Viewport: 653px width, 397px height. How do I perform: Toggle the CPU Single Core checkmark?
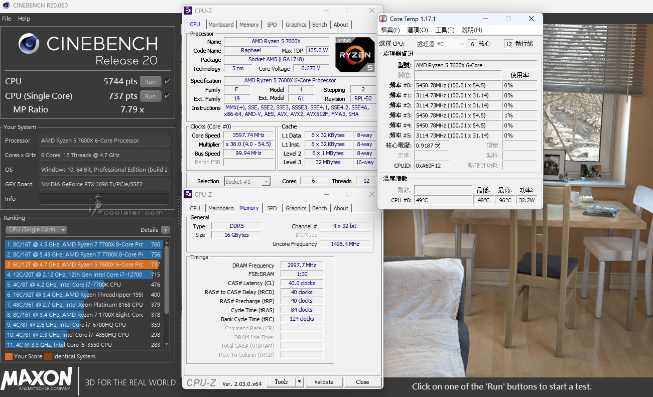pos(168,96)
